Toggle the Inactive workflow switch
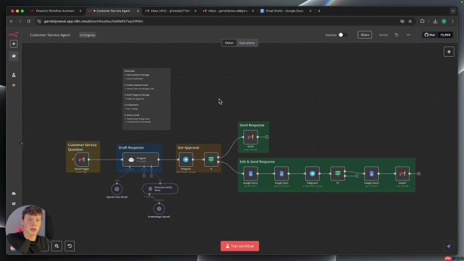Image resolution: width=464 pixels, height=261 pixels. (x=343, y=35)
